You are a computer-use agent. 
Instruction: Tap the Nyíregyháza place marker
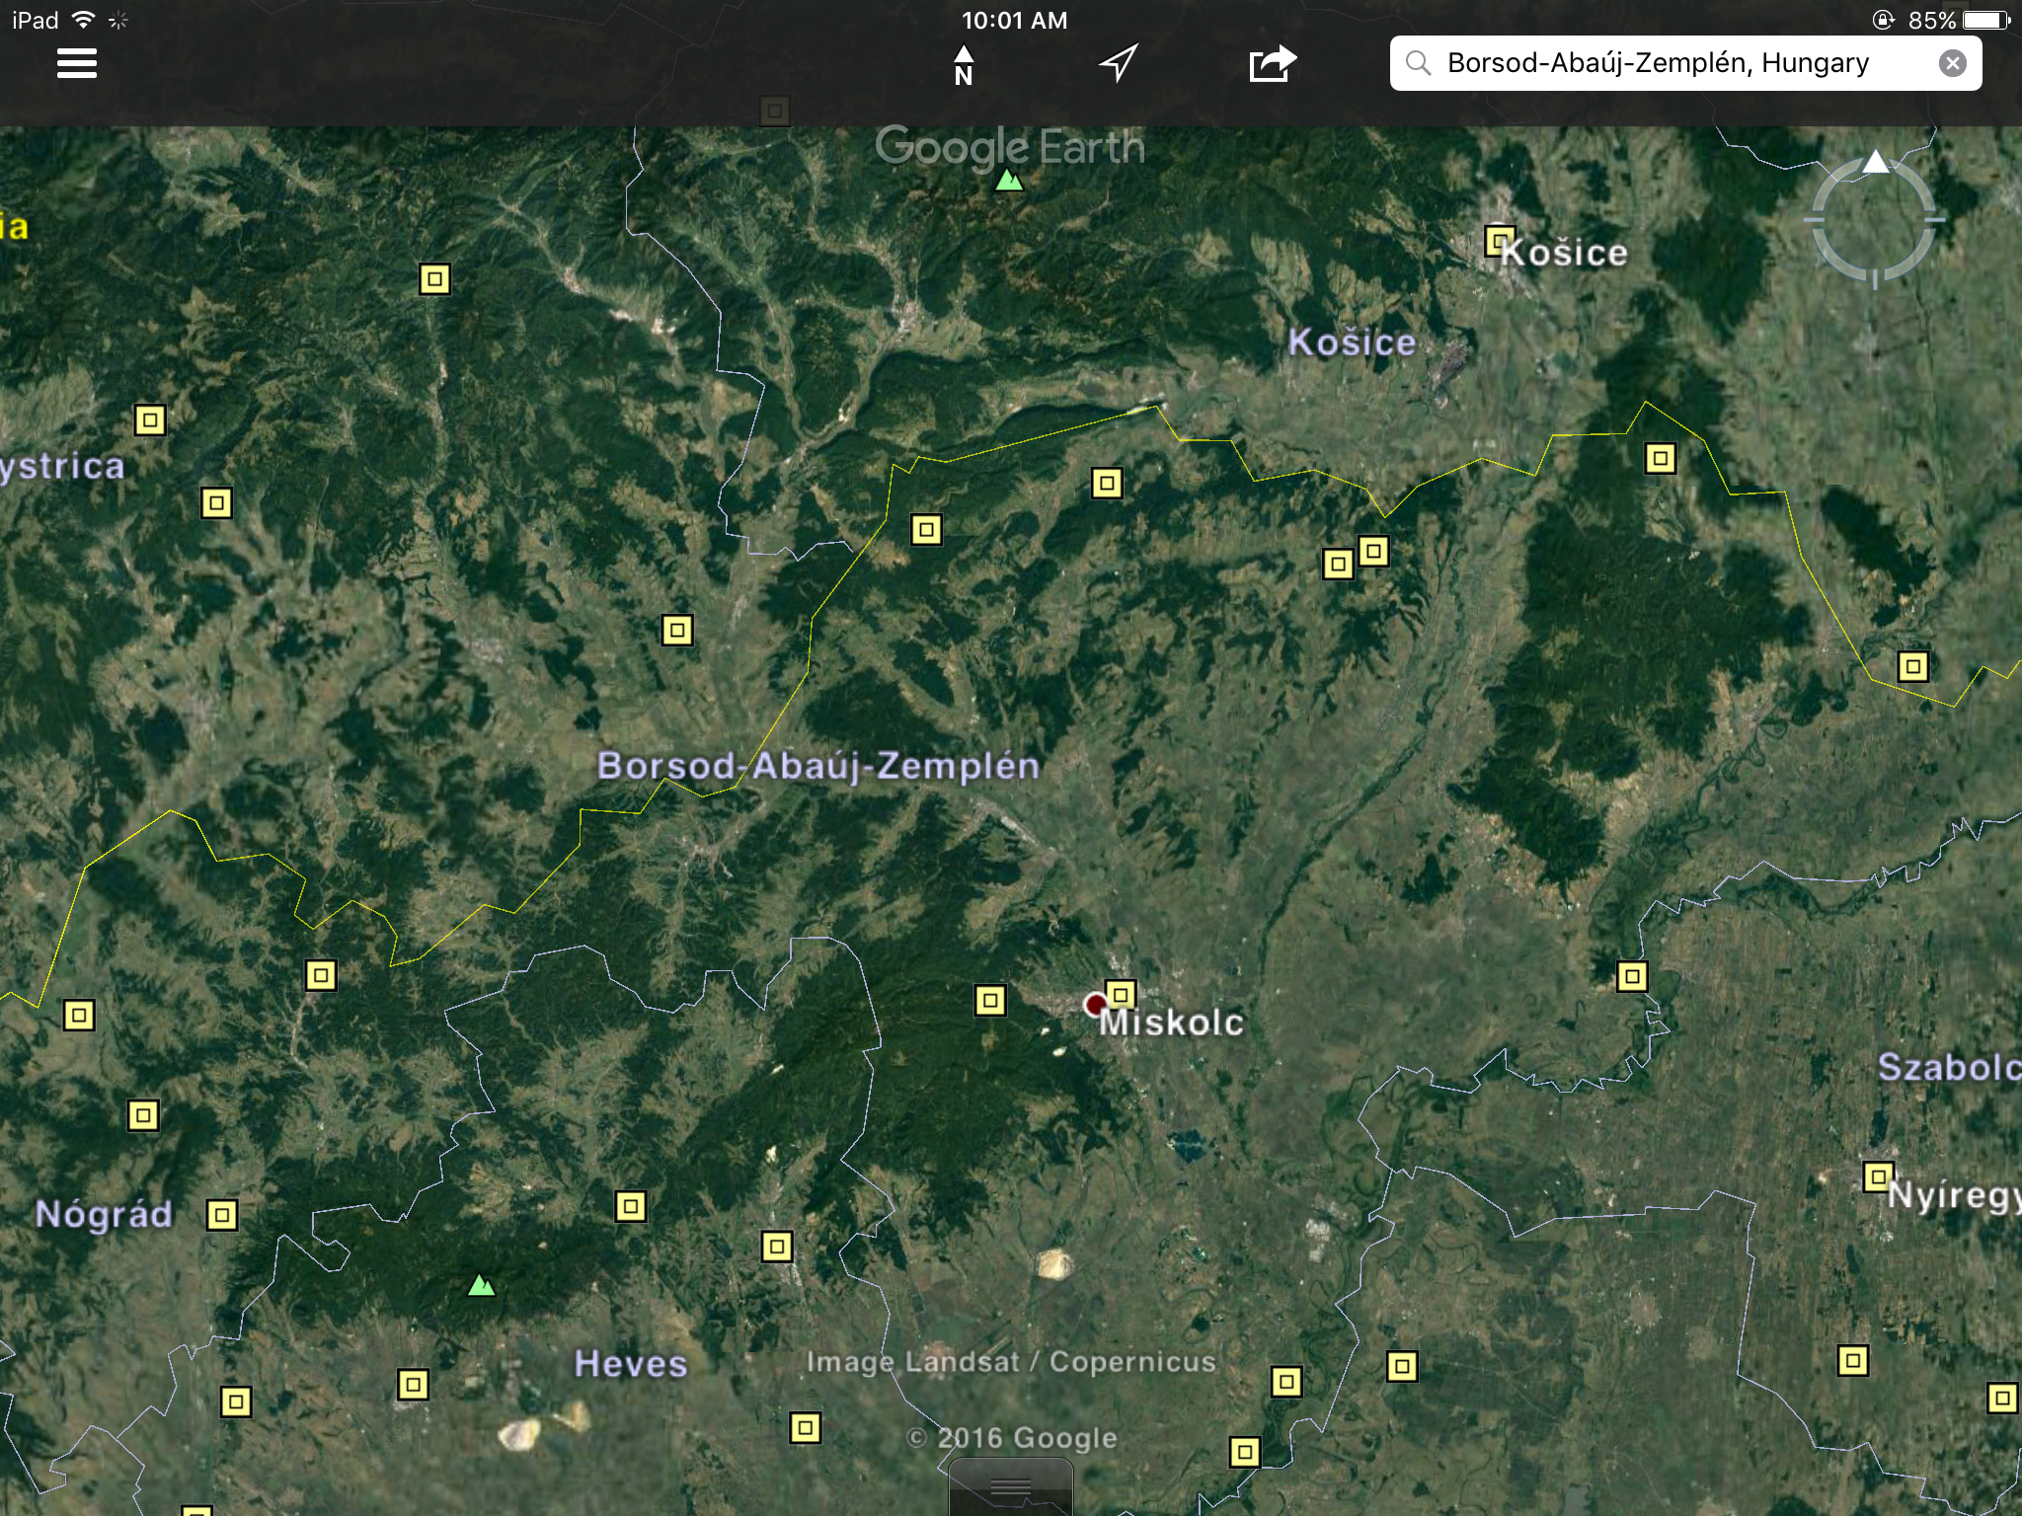(1877, 1176)
